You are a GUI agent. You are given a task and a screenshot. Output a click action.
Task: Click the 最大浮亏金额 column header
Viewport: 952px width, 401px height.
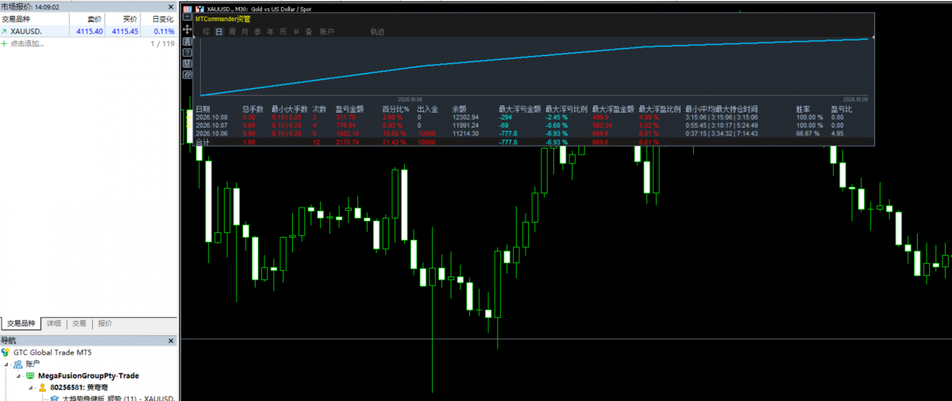[x=520, y=109]
